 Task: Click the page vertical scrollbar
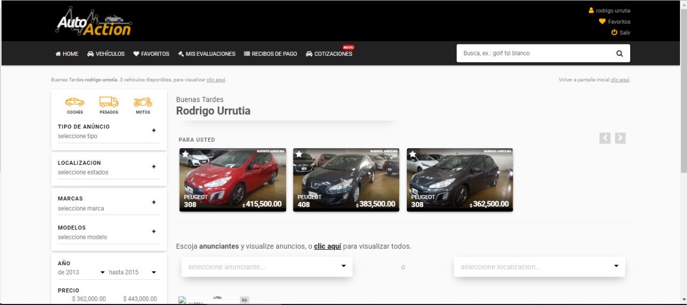(683, 107)
